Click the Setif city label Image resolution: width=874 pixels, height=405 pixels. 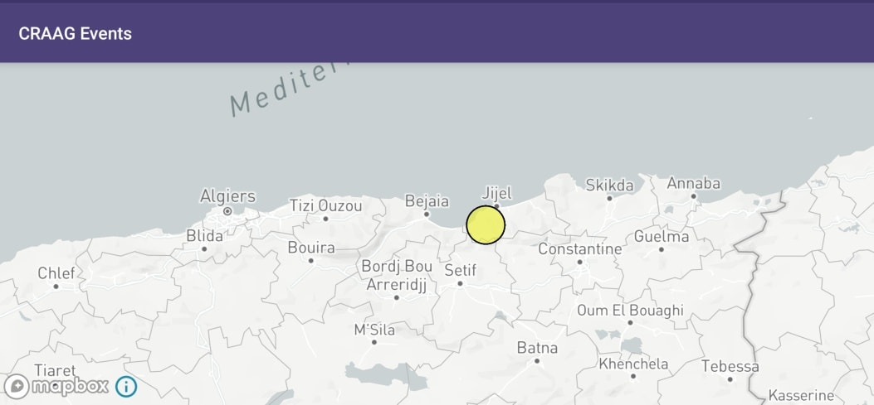click(461, 270)
